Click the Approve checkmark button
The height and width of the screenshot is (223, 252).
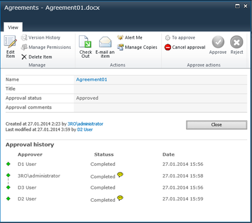point(218,42)
